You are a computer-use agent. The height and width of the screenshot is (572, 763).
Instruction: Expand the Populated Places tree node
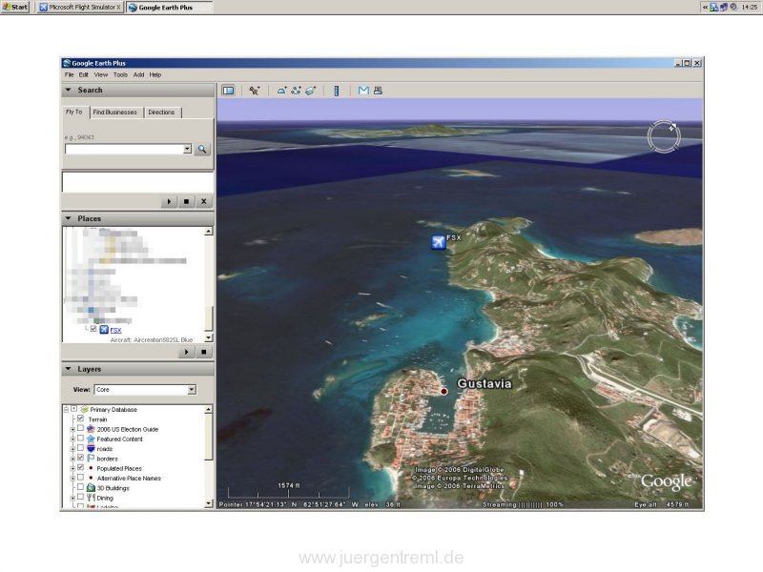(x=72, y=468)
